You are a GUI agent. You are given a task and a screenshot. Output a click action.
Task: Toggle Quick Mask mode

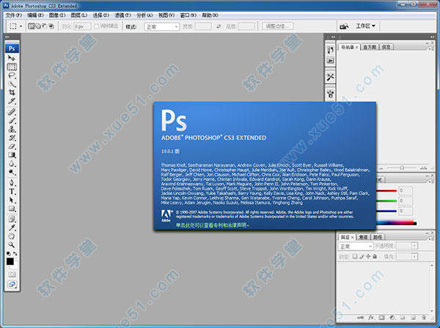pyautogui.click(x=12, y=274)
